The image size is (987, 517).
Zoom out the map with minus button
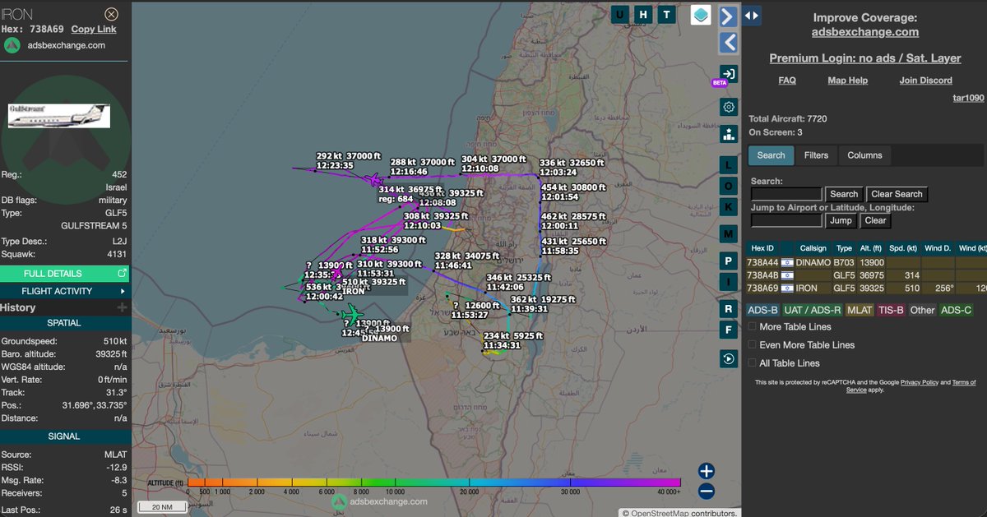(707, 492)
